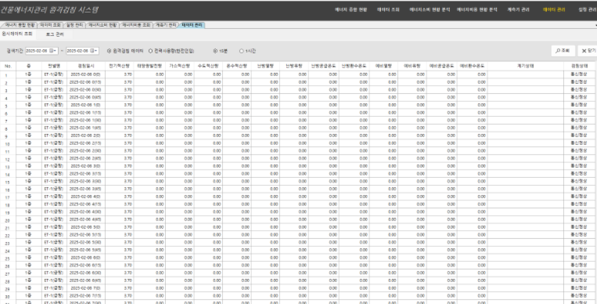Open 계측기 관리 in top navigation
The image size is (597, 304).
(x=518, y=10)
